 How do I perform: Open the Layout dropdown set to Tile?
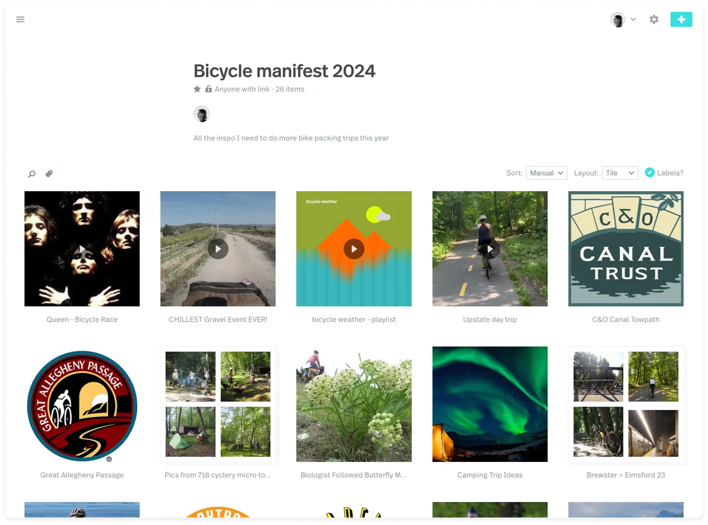619,173
